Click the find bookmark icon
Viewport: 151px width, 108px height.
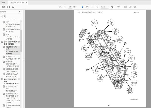[5, 16]
